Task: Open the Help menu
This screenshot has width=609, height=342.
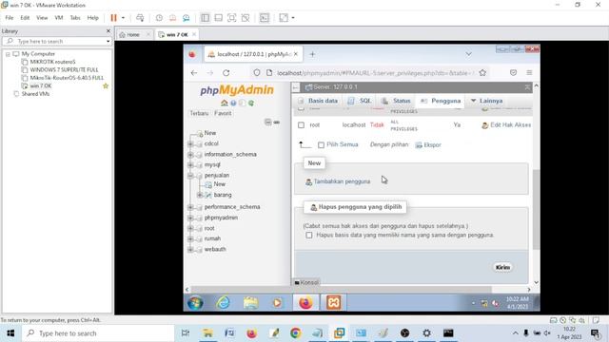Action: [x=92, y=18]
